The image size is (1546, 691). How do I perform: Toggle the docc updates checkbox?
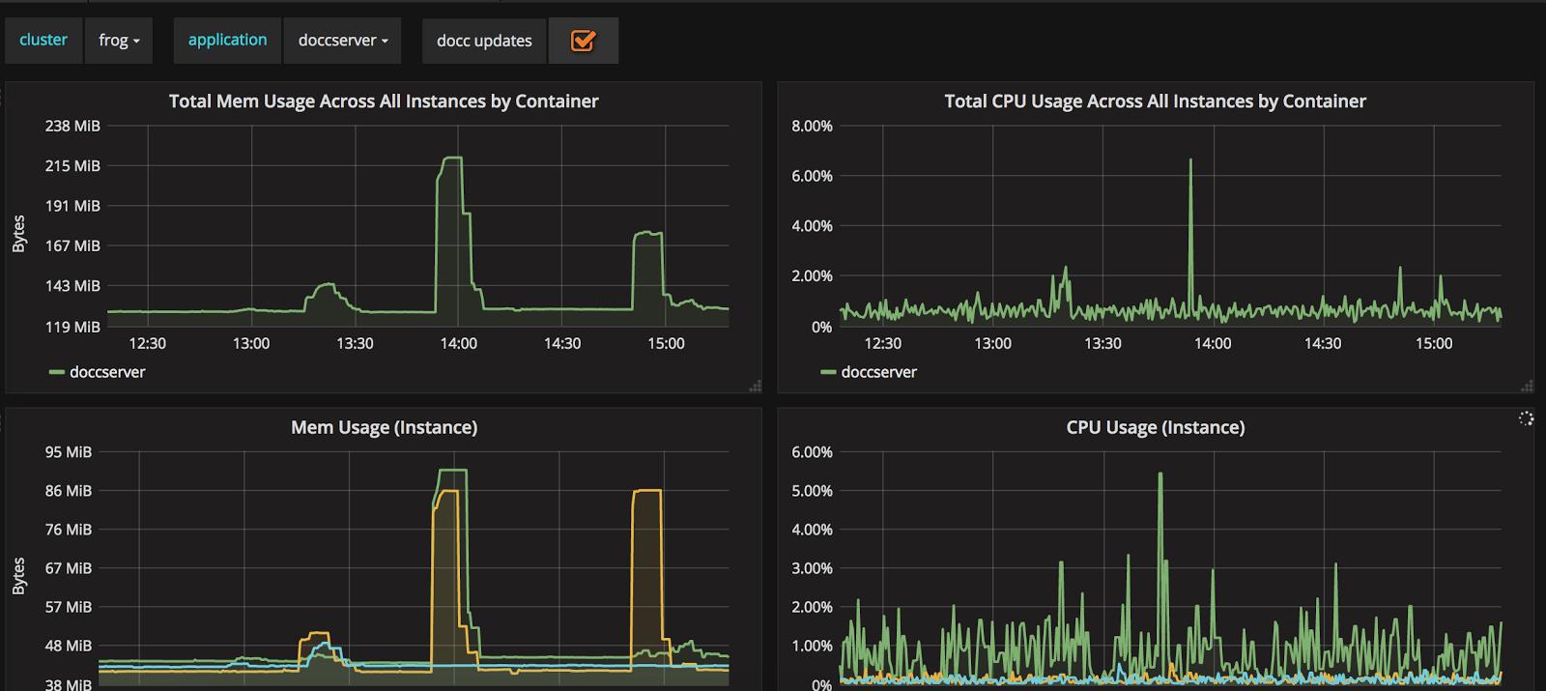click(x=583, y=41)
